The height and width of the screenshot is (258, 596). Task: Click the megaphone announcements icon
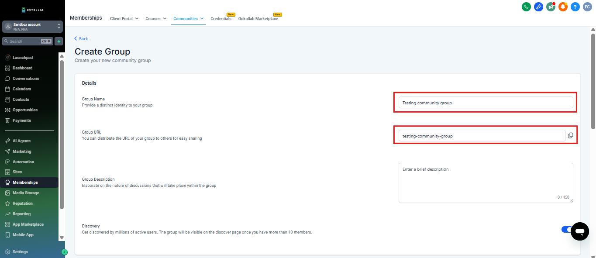click(551, 7)
